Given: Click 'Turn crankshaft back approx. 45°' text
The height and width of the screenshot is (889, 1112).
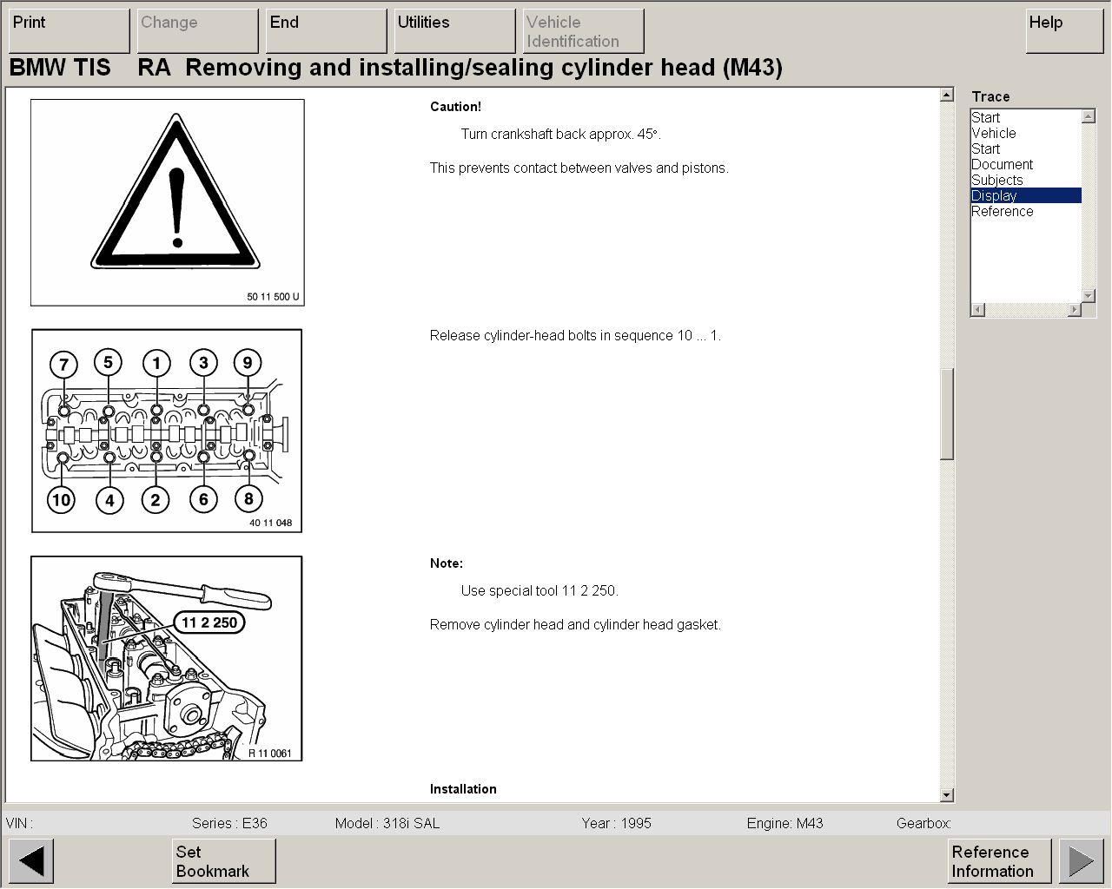Looking at the screenshot, I should coord(560,135).
